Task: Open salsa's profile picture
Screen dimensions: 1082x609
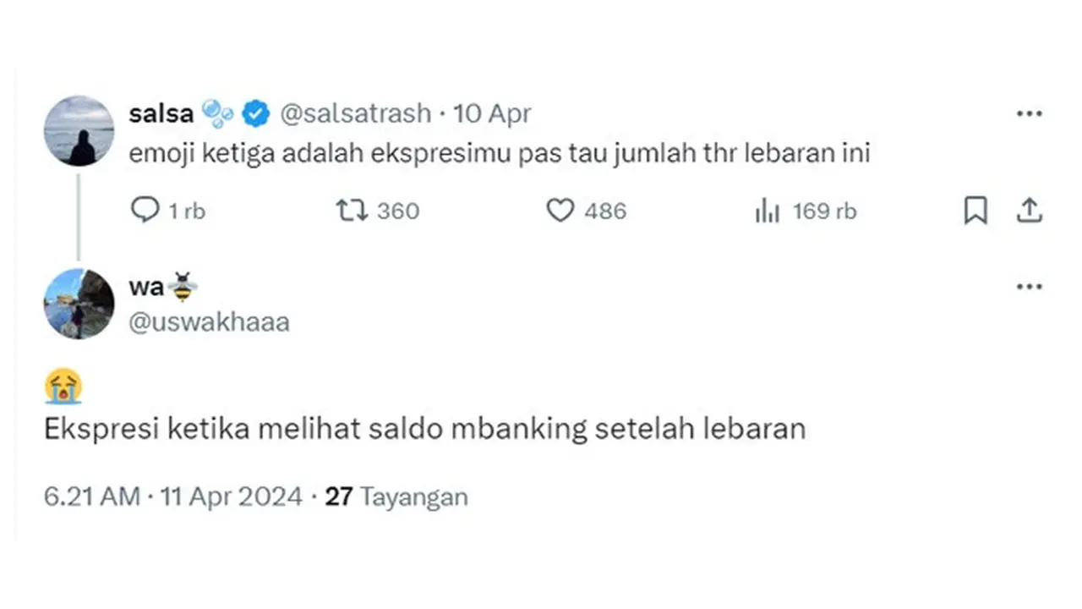Action: [x=78, y=130]
